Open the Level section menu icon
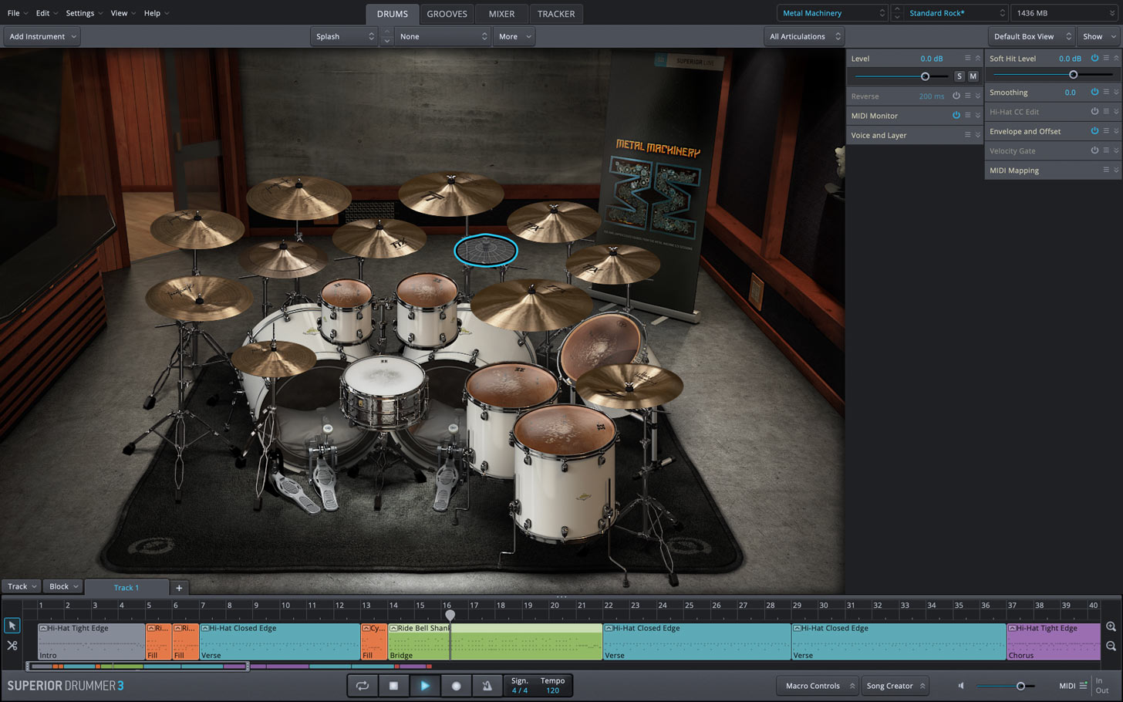Viewport: 1123px width, 702px height. pyautogui.click(x=967, y=58)
